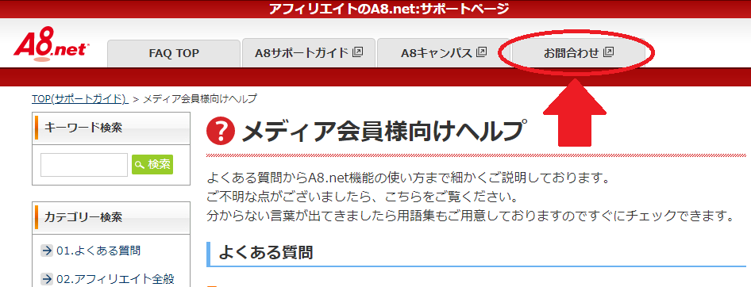Open the 02.アフィリエイト全般 category link
This screenshot has width=751, height=287.
coord(115,279)
